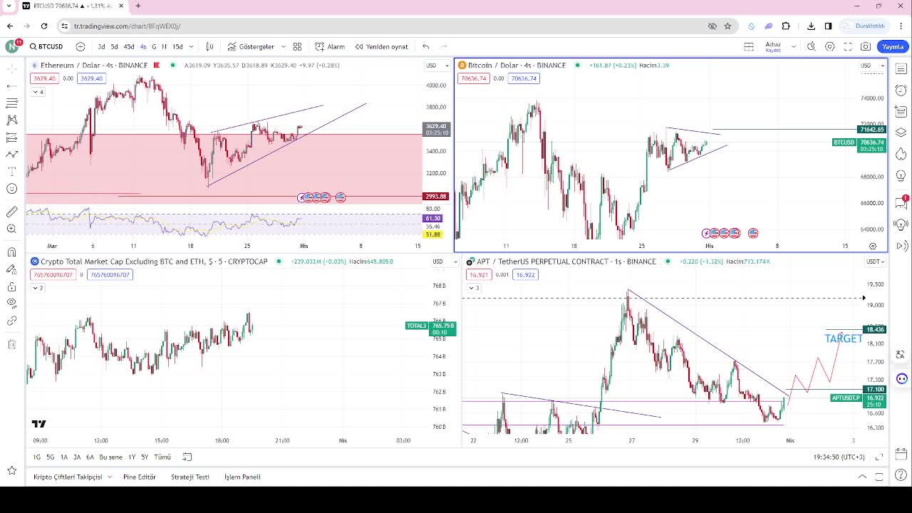
Task: Select the text annotation tool
Action: click(11, 172)
